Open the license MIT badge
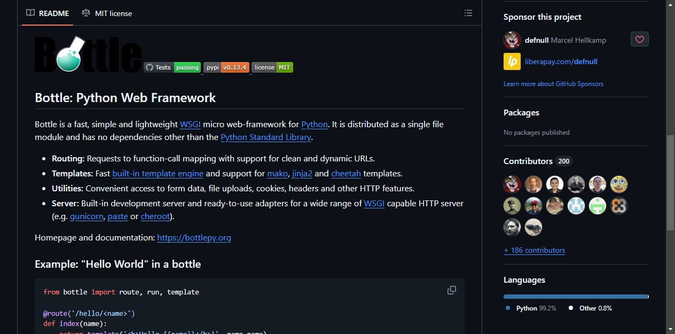This screenshot has width=675, height=334. coord(272,67)
